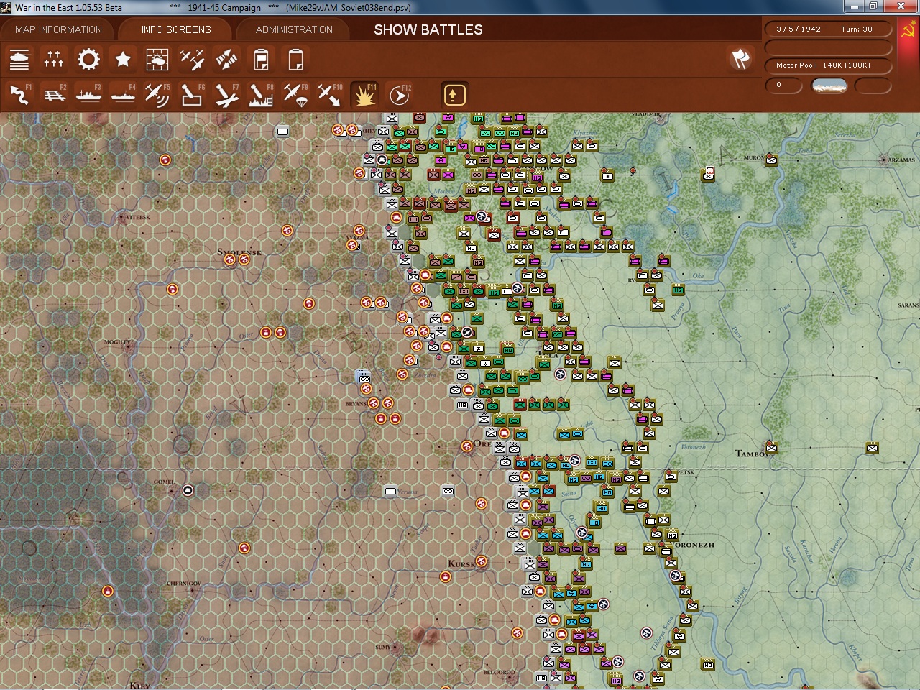
Task: Click the Gomel city label on map
Action: point(164,482)
